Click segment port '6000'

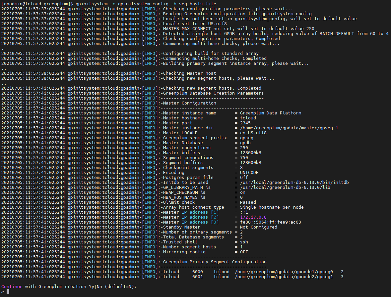coord(198,272)
